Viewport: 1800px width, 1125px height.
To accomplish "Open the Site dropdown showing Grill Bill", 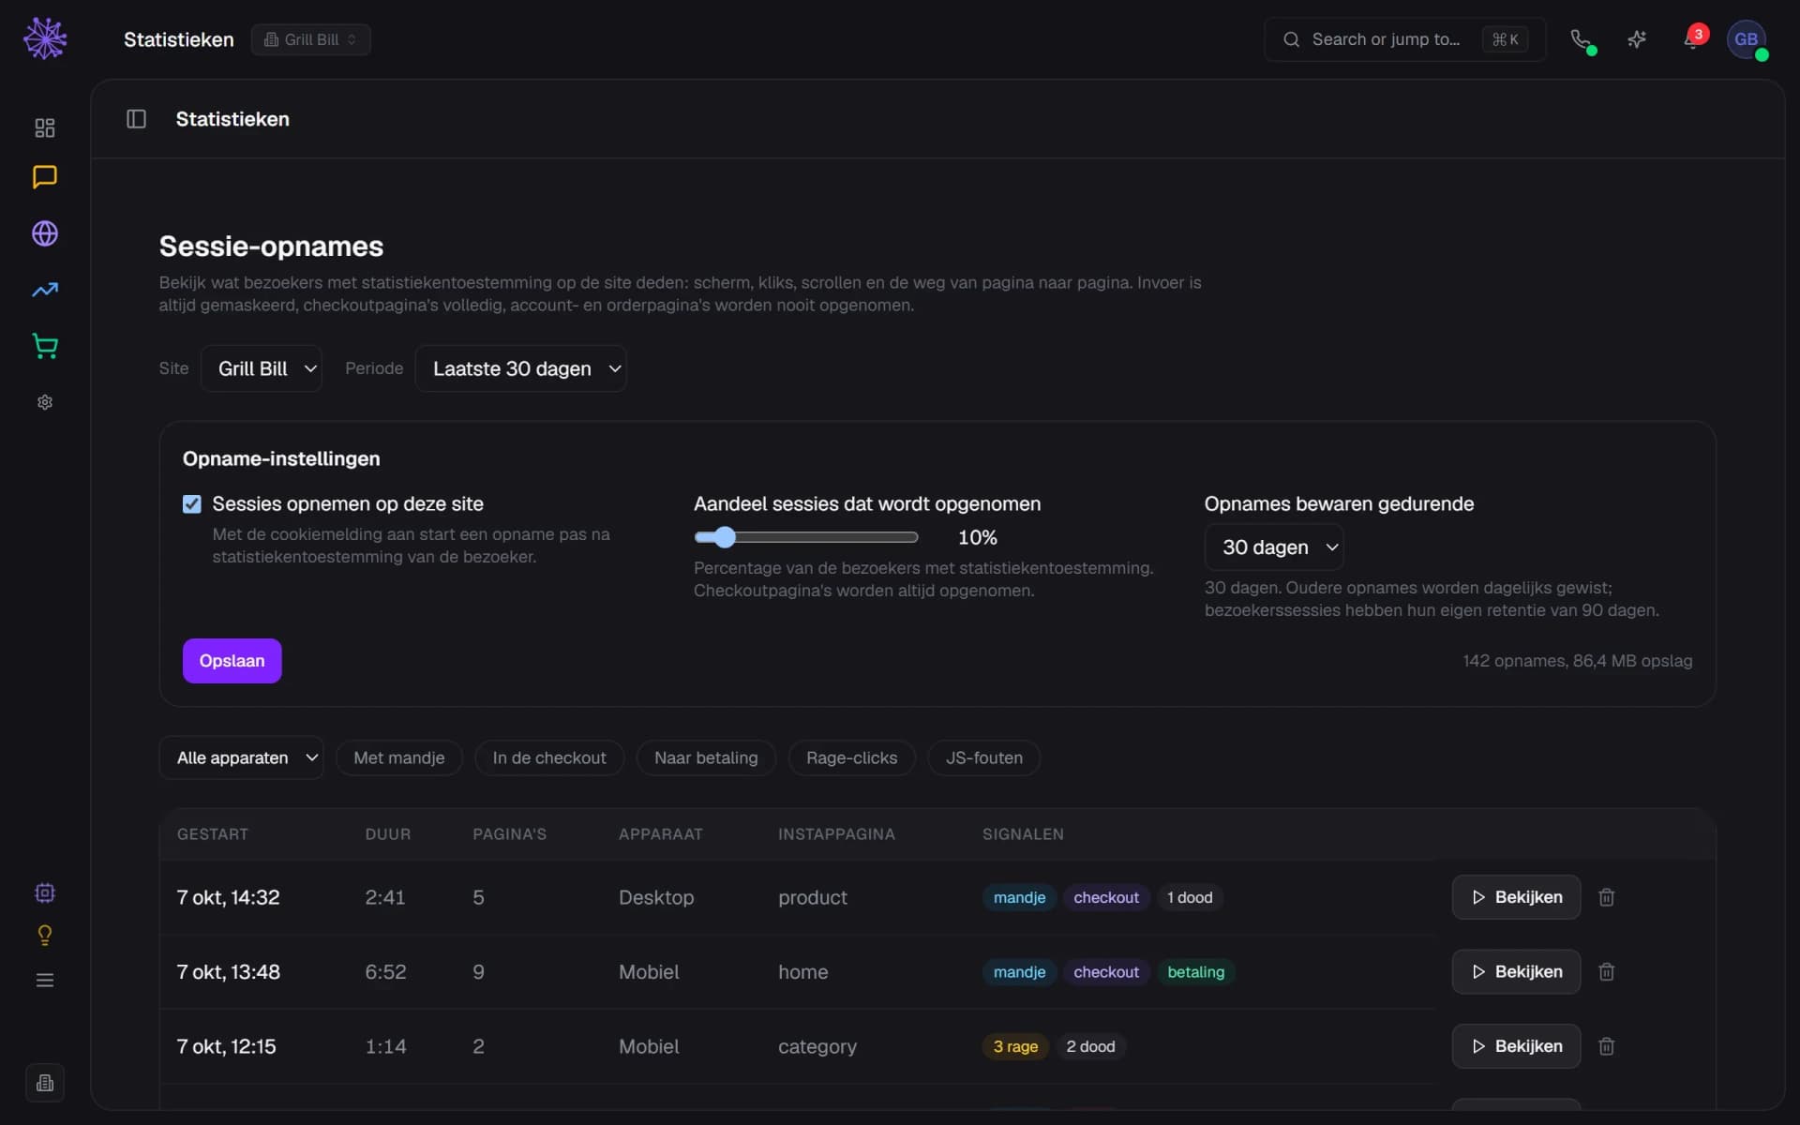I will pyautogui.click(x=262, y=368).
